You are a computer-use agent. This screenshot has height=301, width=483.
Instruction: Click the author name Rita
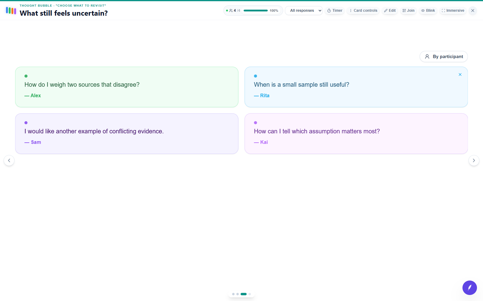(x=265, y=95)
